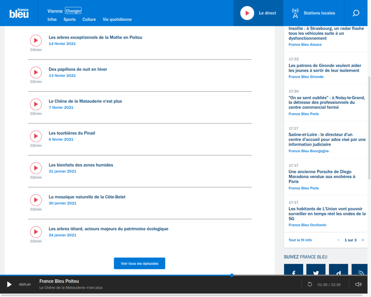Click the France Bleu logo

coord(19,13)
